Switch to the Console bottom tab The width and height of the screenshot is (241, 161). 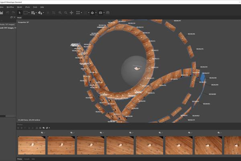tap(27, 159)
